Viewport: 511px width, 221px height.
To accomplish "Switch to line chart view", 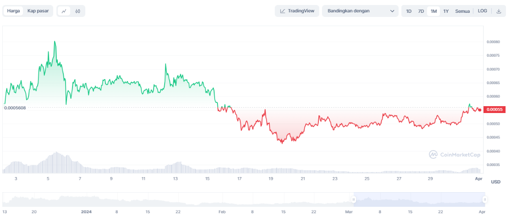I will coord(64,11).
